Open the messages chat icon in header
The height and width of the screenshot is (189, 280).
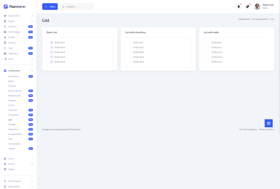(x=248, y=6)
